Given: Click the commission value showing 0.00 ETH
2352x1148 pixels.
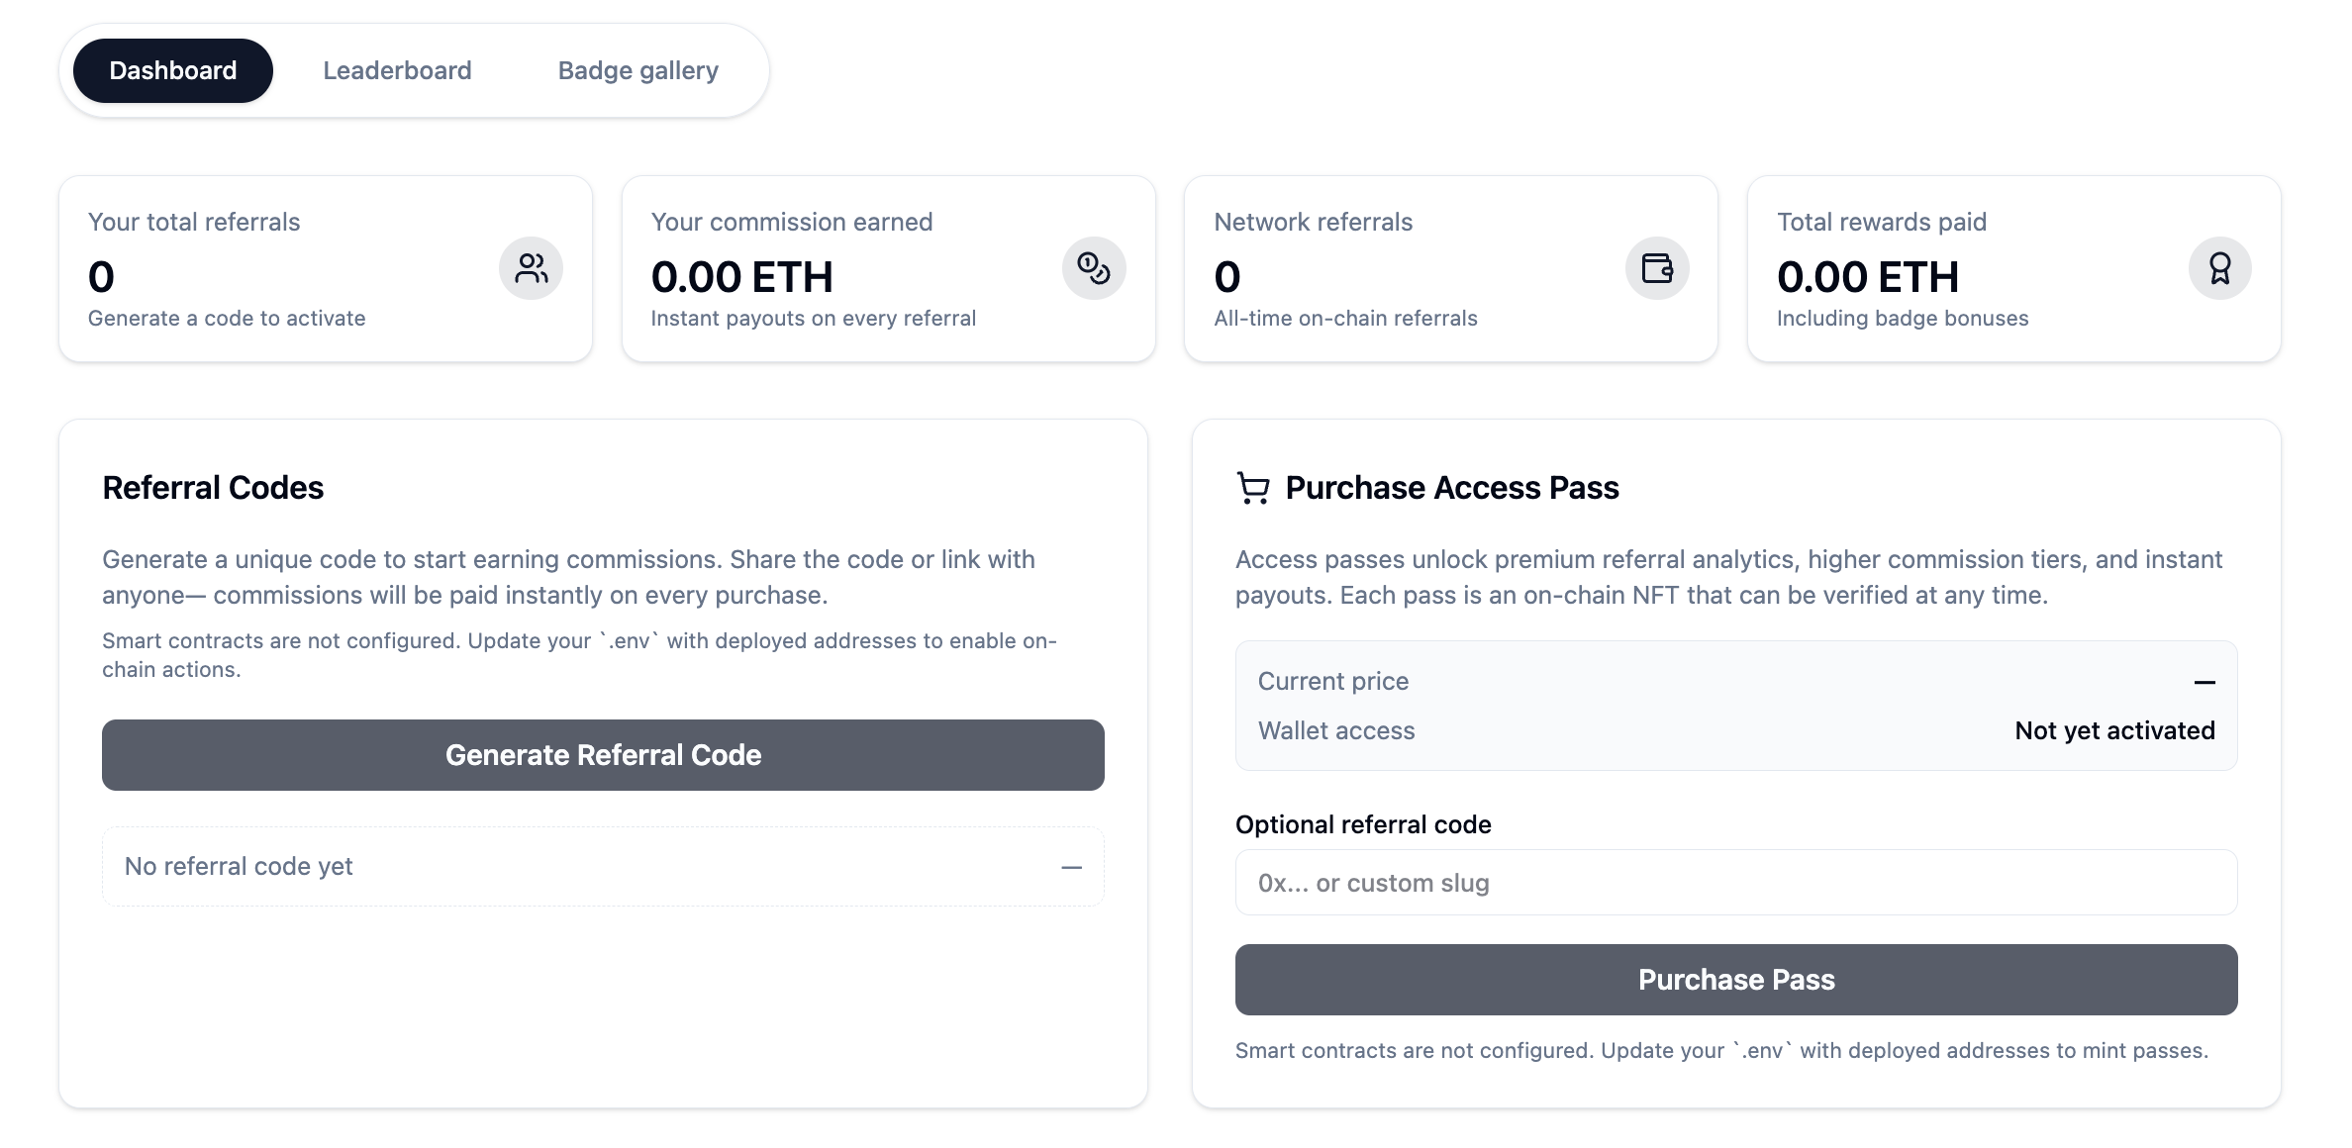Looking at the screenshot, I should [x=742, y=277].
